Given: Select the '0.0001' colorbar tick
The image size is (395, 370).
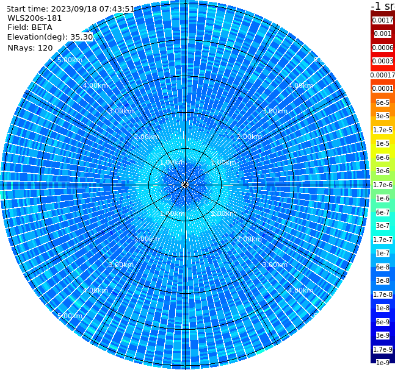Looking at the screenshot, I should (x=383, y=88).
